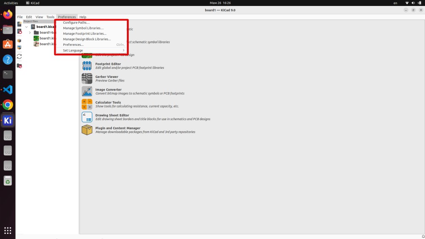Click the Plugin and Content Manager label
This screenshot has width=425, height=239.
pyautogui.click(x=118, y=128)
